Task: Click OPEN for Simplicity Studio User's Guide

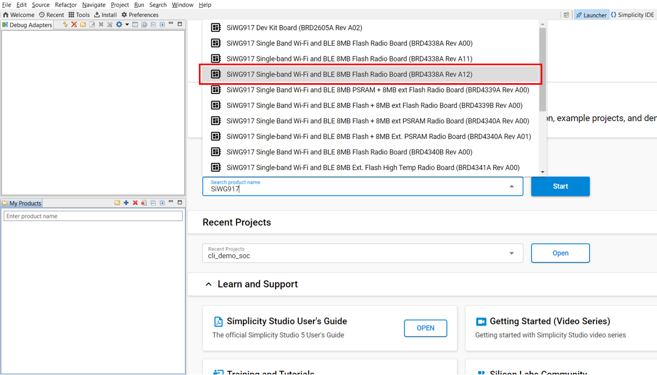Action: [x=425, y=328]
